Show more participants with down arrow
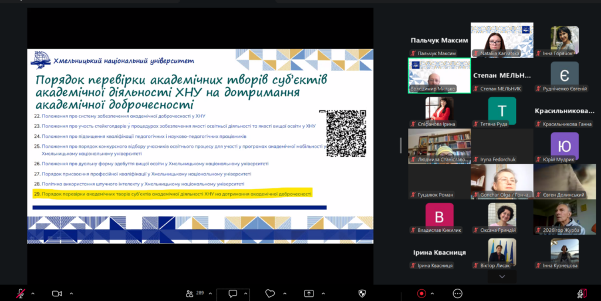Viewport: 601px width, 301px height. (502, 276)
